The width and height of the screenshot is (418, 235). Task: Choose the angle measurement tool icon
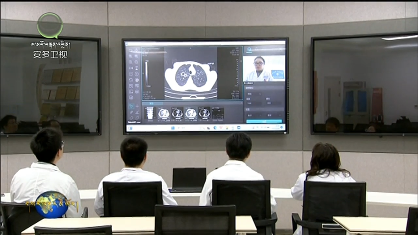[137, 112]
